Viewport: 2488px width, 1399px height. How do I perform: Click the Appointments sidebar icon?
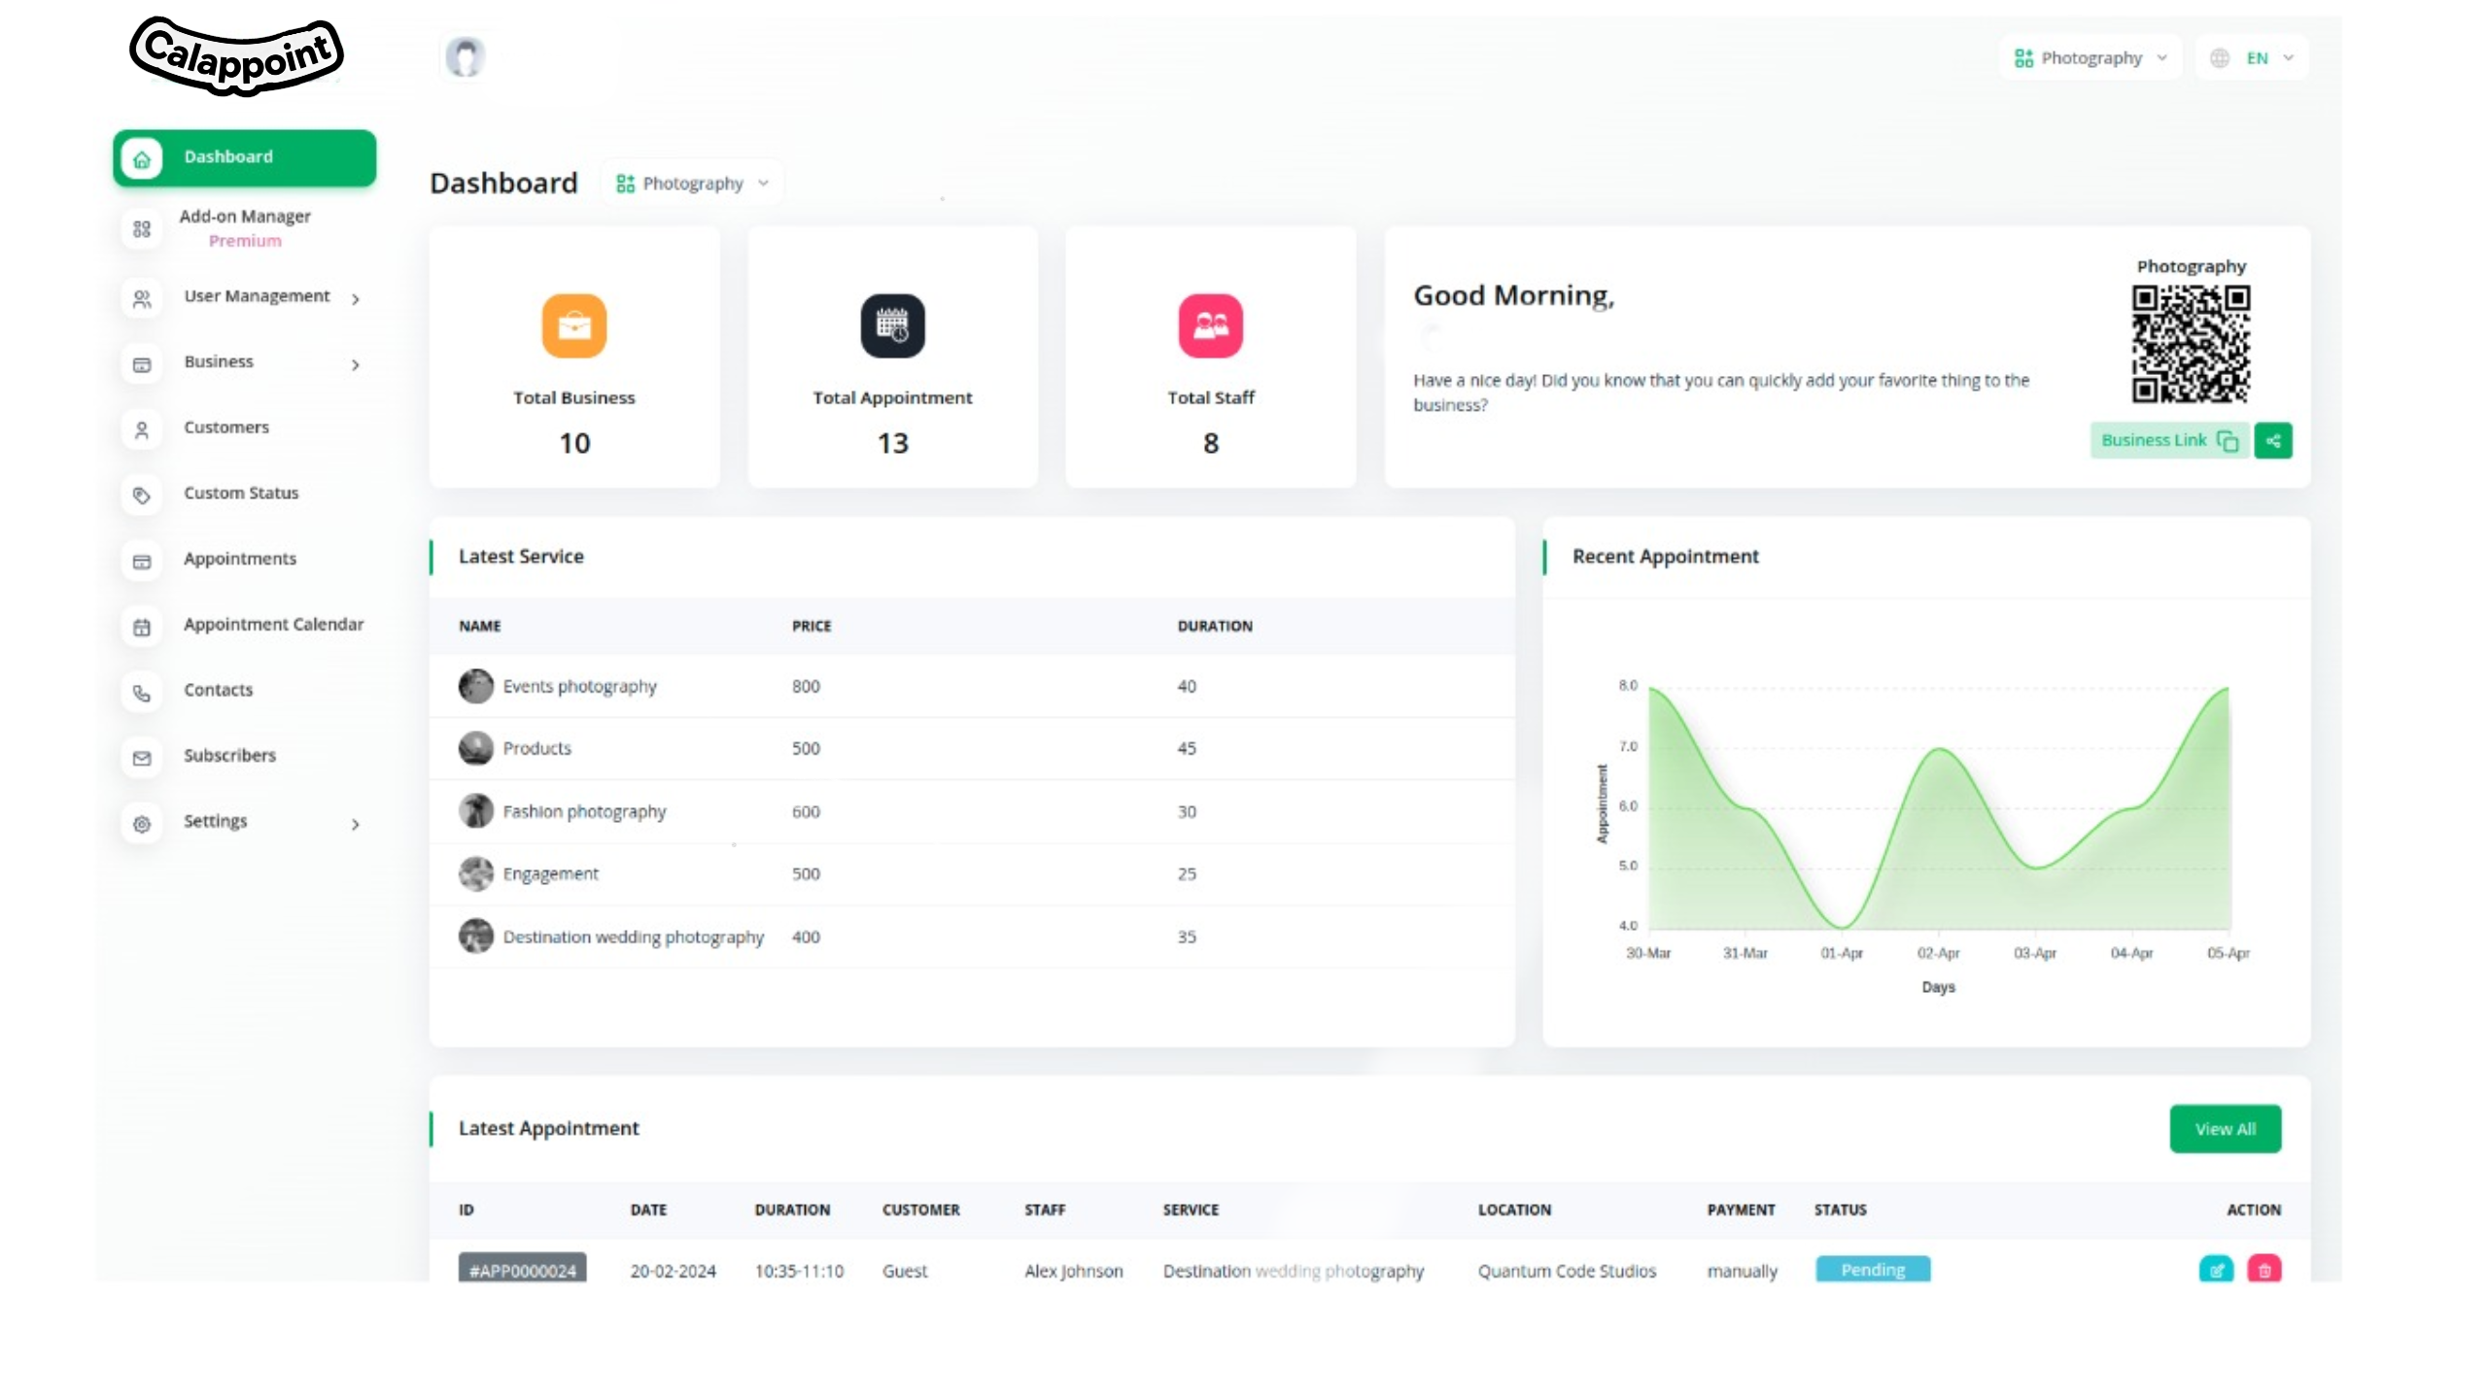click(x=142, y=562)
